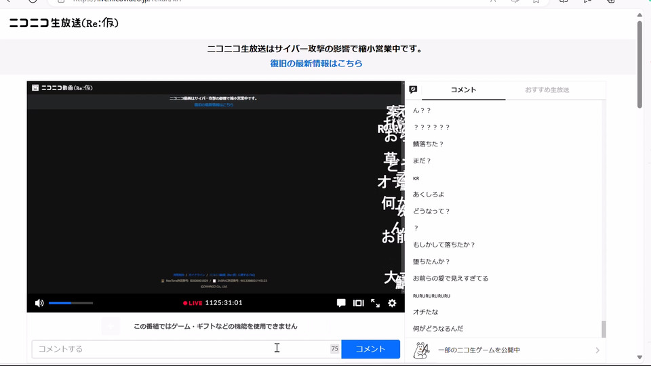Click the live elapsed time 1125:31:01
This screenshot has height=366, width=651.
click(224, 303)
